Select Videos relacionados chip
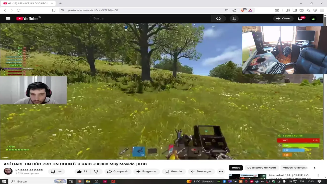 point(295,168)
